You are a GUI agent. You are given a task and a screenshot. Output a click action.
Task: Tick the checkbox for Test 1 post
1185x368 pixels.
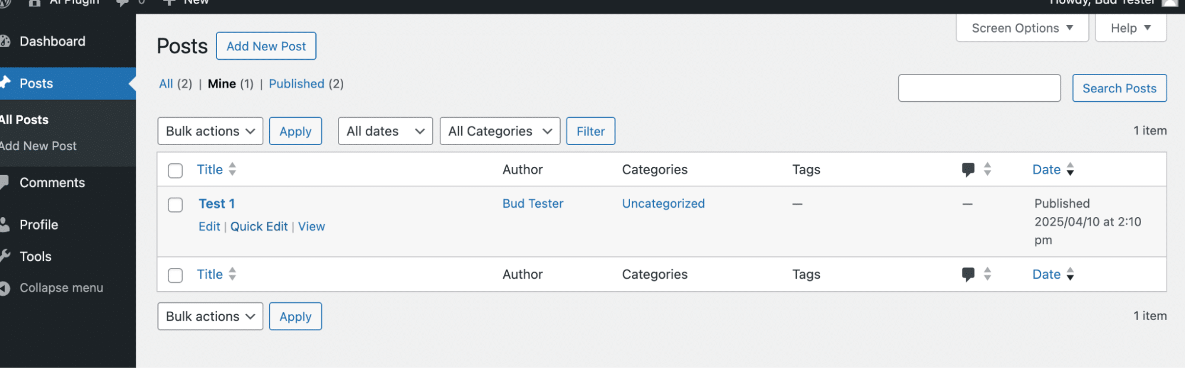[x=175, y=205]
